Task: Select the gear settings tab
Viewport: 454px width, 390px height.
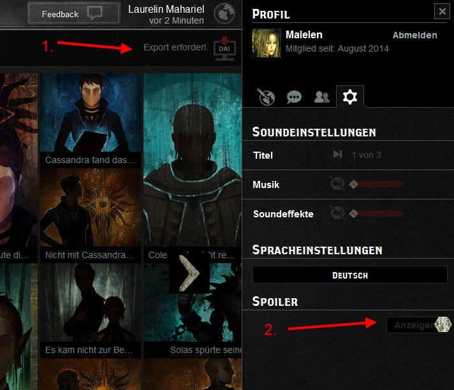Action: 350,97
